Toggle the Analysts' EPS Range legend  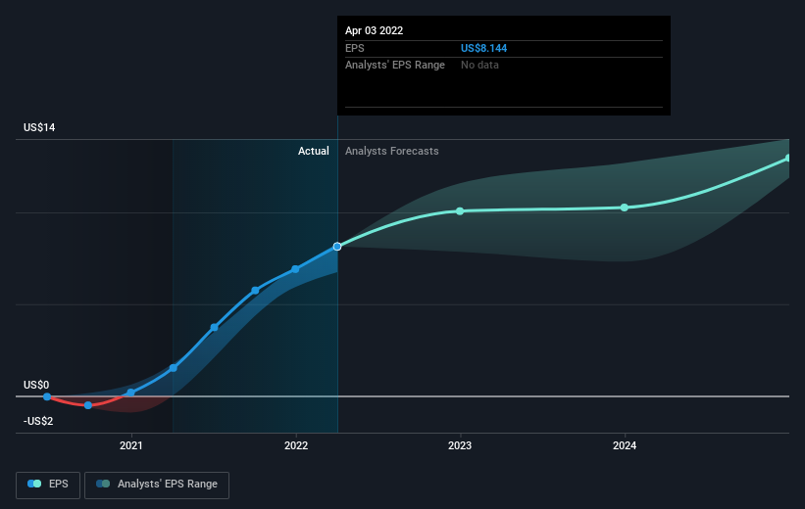pos(157,485)
